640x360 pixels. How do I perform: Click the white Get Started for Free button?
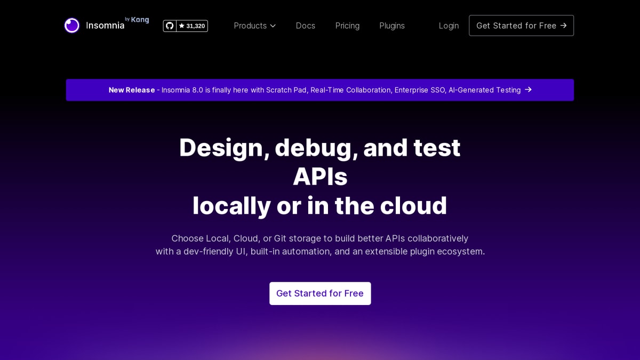320,293
